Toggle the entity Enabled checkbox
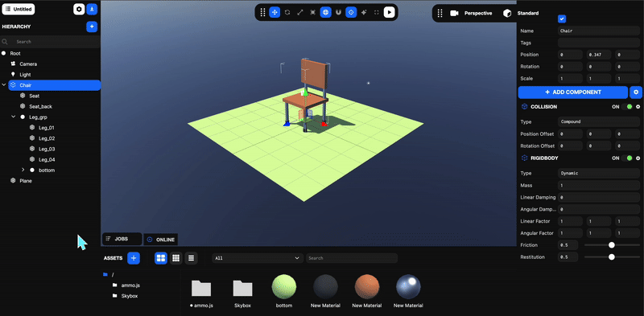This screenshot has width=644, height=316. (x=562, y=18)
